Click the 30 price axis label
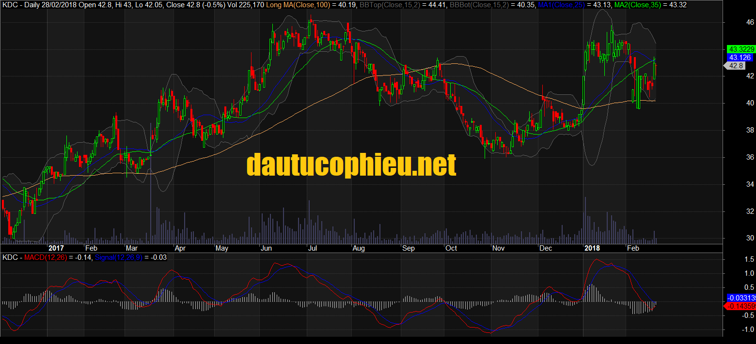This screenshot has width=756, height=344. (x=750, y=238)
